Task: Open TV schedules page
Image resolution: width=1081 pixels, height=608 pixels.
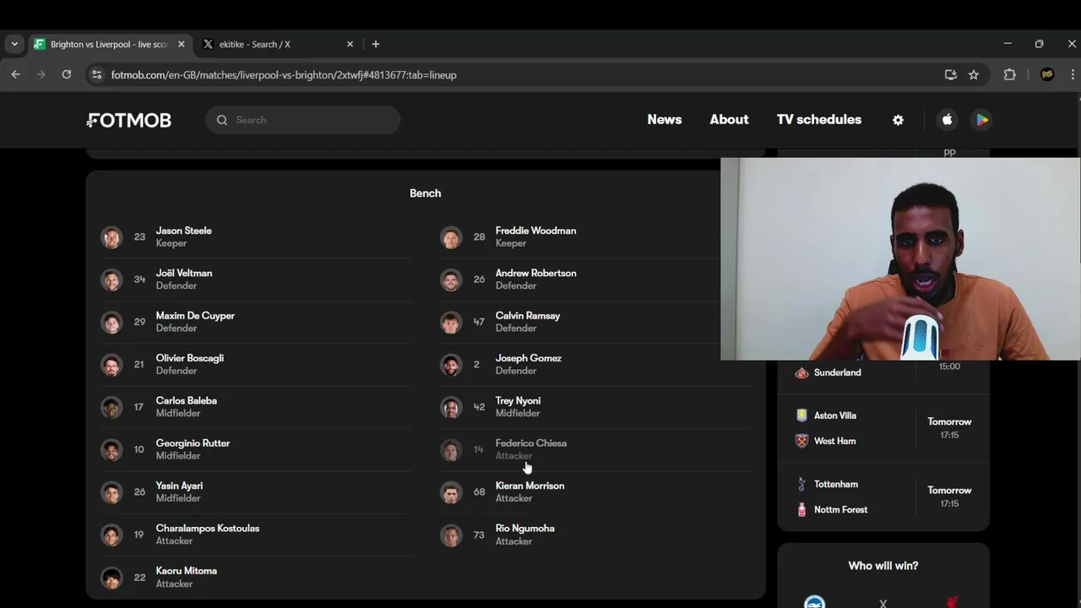Action: (x=819, y=120)
